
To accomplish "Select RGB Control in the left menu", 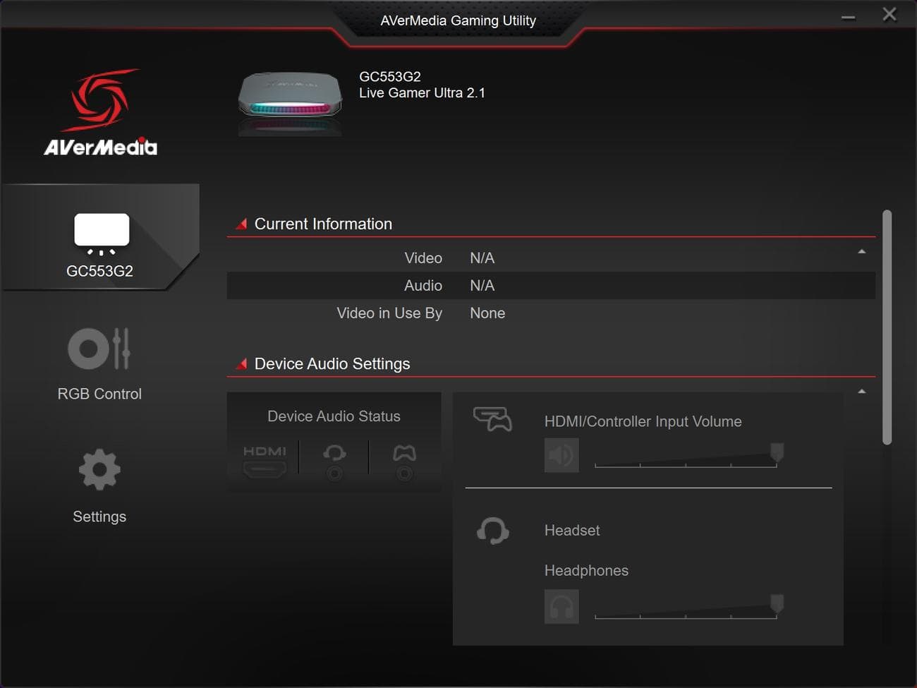I will [99, 393].
